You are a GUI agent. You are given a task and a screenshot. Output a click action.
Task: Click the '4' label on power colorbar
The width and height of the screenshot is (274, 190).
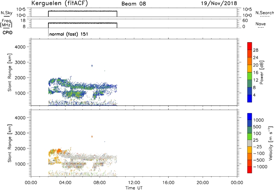point(254,95)
